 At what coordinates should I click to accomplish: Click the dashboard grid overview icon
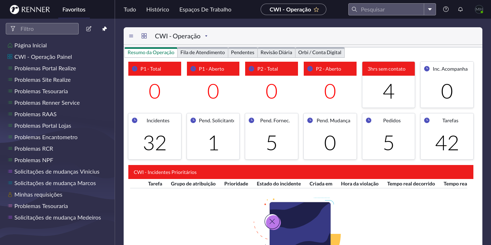(144, 36)
